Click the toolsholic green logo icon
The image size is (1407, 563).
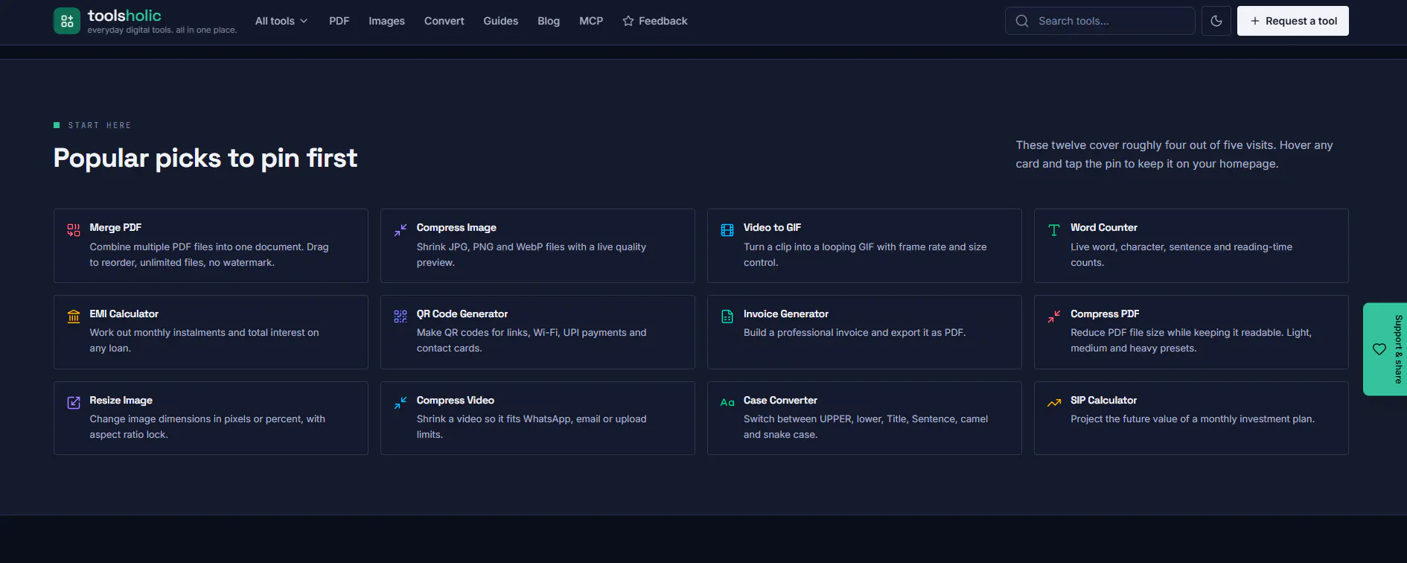(x=67, y=21)
